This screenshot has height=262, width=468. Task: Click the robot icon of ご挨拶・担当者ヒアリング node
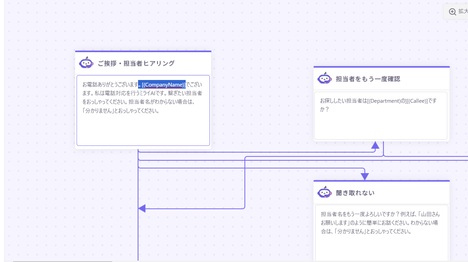pos(86,63)
